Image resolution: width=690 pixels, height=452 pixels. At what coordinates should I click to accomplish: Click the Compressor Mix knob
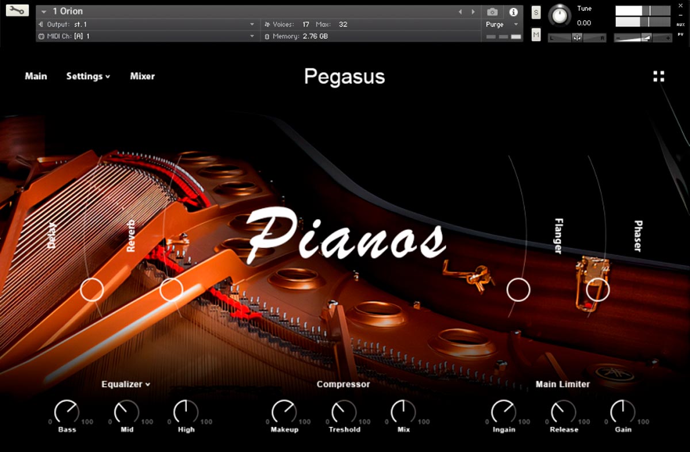pos(403,412)
